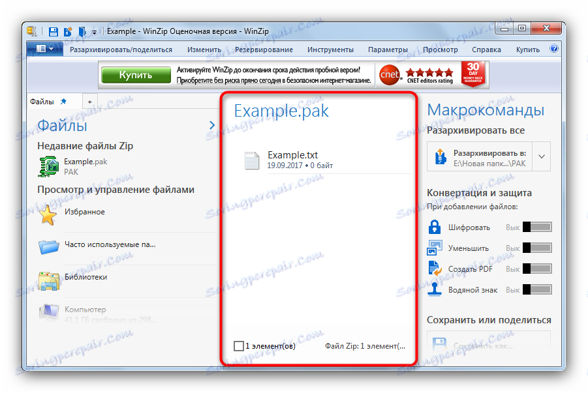Image resolution: width=588 pixels, height=393 pixels.
Task: Expand the Файлы pane chevron arrow
Action: pos(212,125)
